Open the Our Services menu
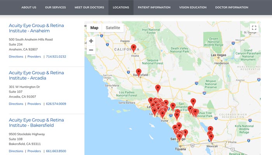Screen dimensions: 272x155 (55, 7)
